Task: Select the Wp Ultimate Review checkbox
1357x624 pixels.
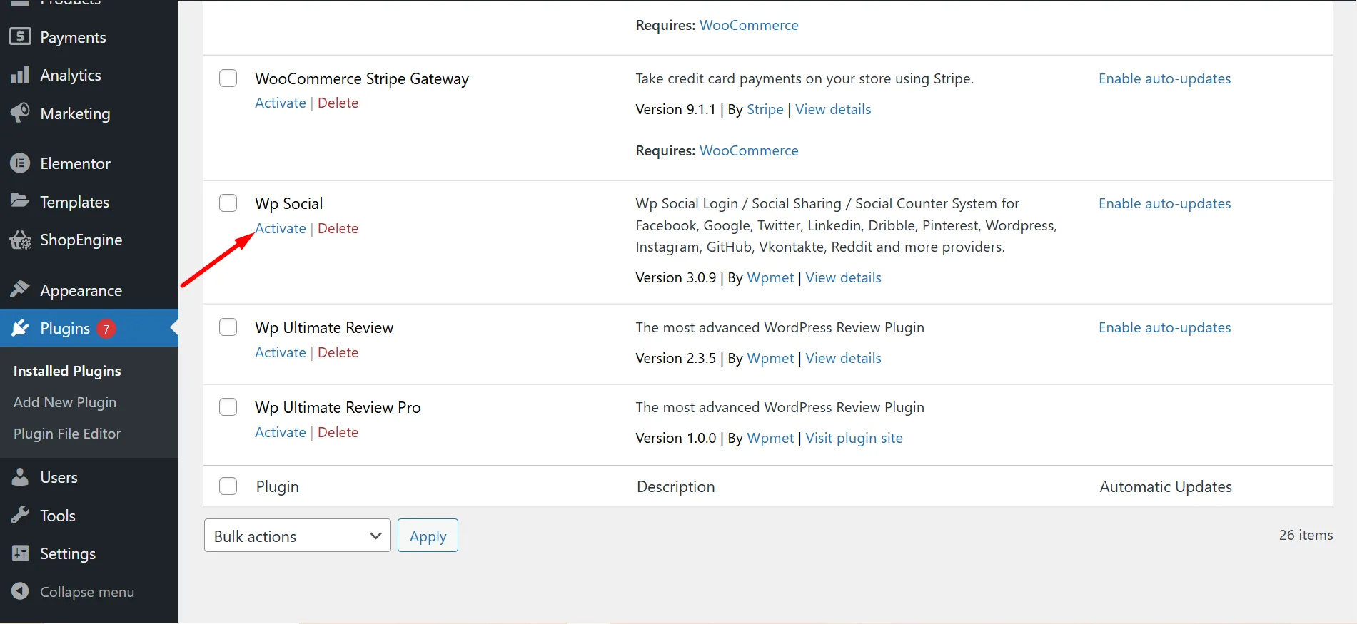Action: point(228,327)
